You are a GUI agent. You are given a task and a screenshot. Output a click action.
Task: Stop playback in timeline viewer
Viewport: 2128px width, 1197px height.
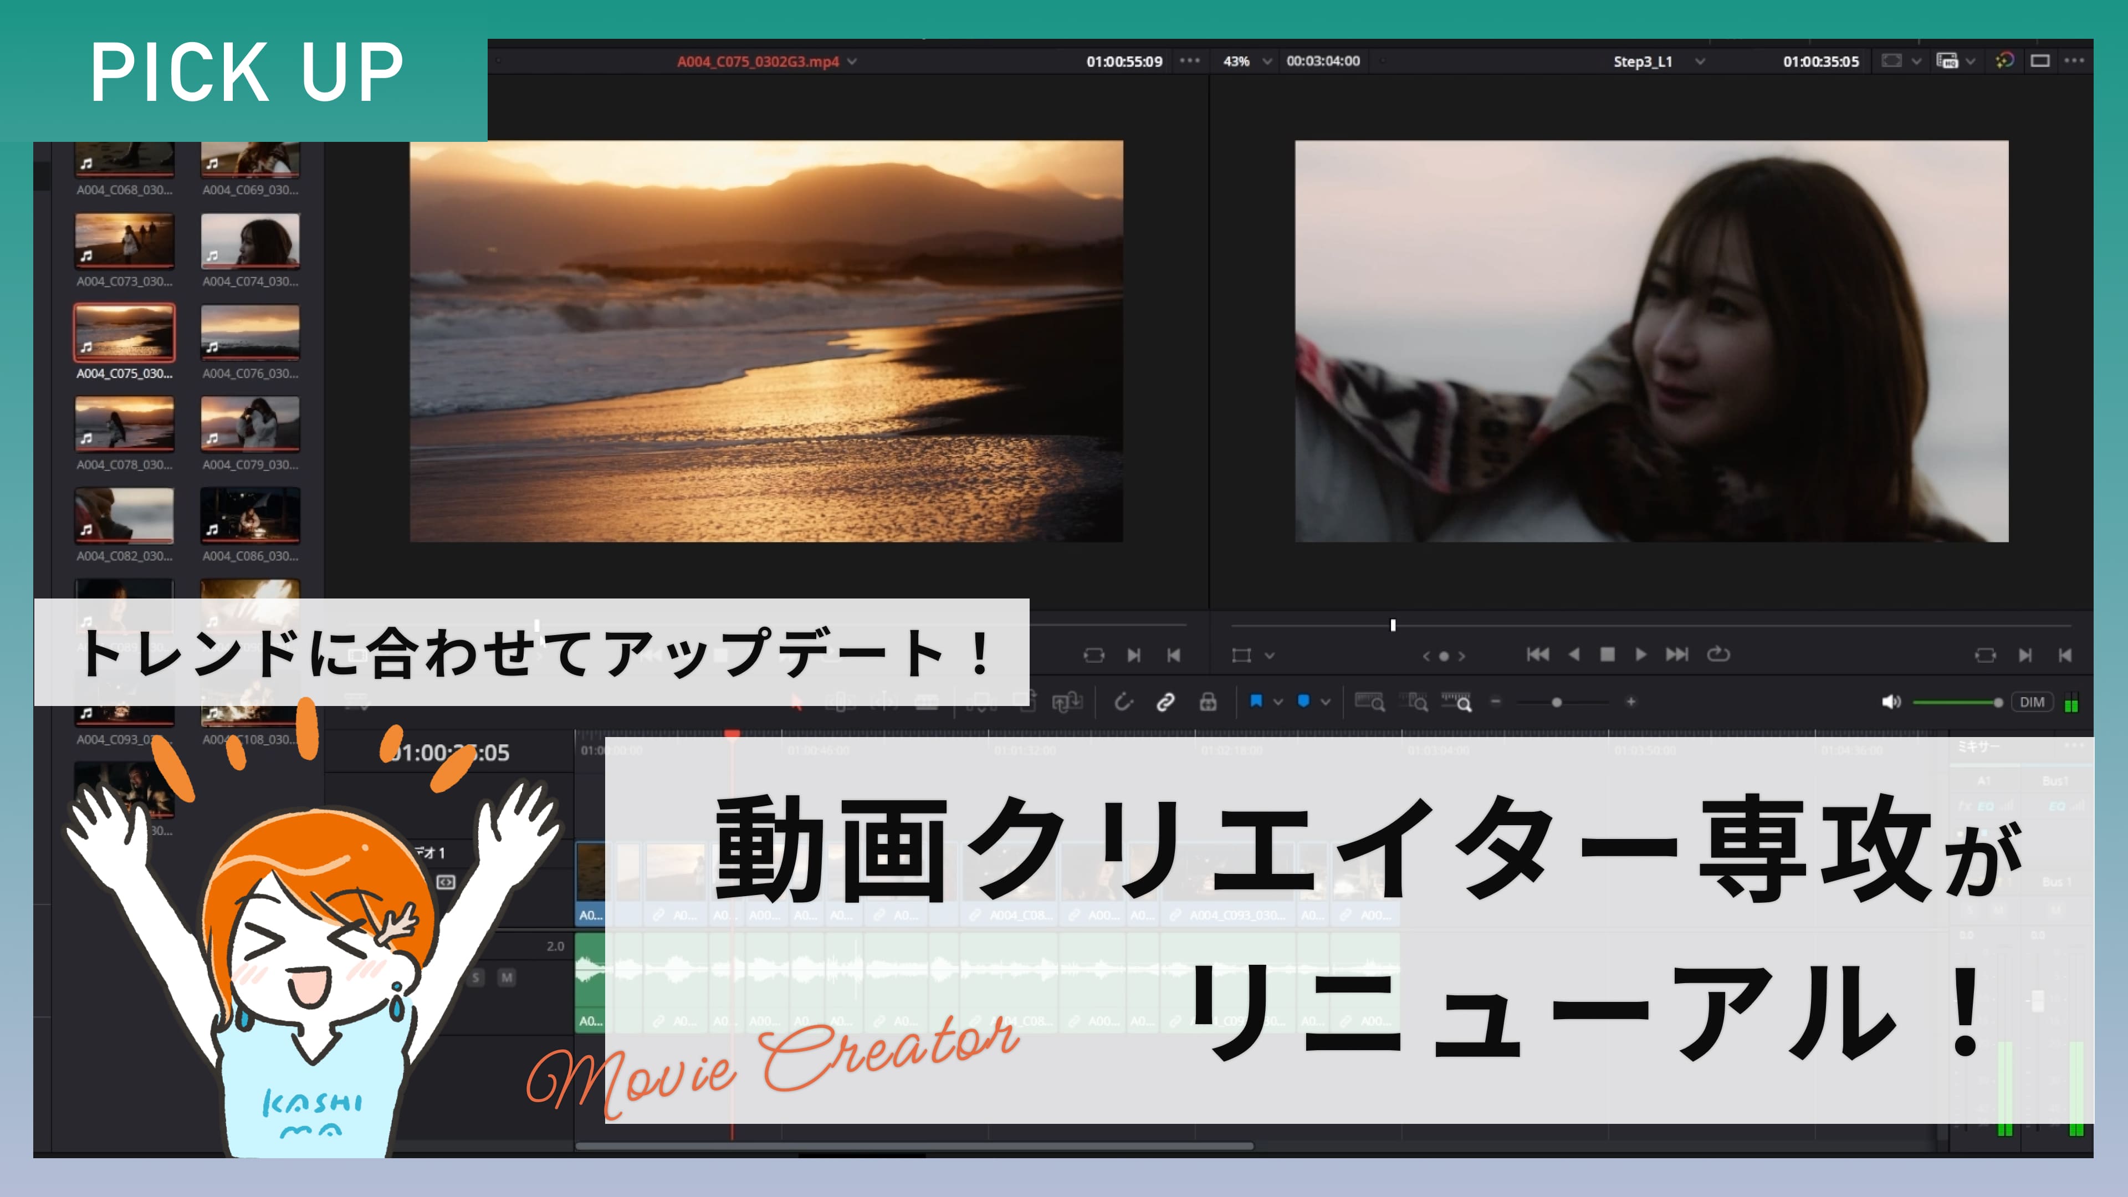pyautogui.click(x=1607, y=654)
